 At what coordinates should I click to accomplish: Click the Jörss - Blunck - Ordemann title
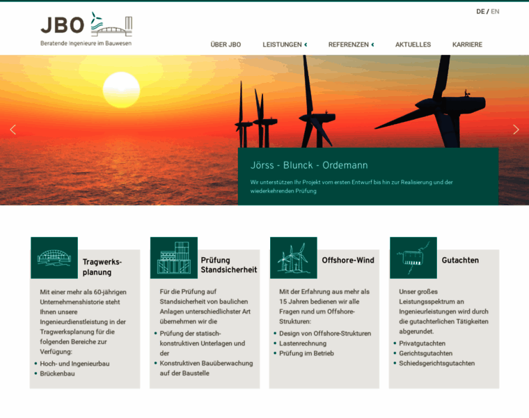click(309, 165)
